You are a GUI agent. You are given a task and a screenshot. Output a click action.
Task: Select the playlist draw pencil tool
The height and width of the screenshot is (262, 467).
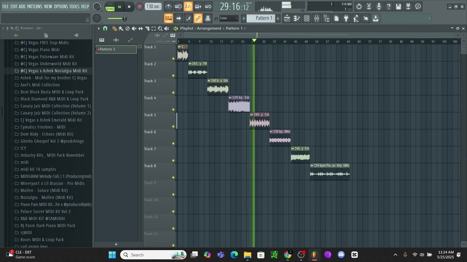pyautogui.click(x=114, y=28)
